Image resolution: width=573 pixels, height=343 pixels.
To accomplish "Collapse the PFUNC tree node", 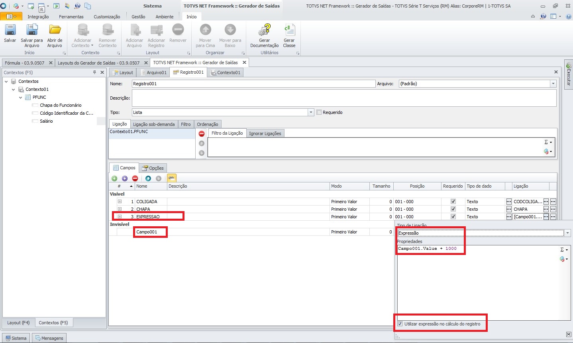I will coord(20,97).
